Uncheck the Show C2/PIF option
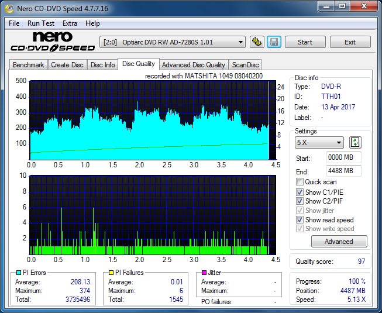Image resolution: width=382 pixels, height=313 pixels. (300, 201)
